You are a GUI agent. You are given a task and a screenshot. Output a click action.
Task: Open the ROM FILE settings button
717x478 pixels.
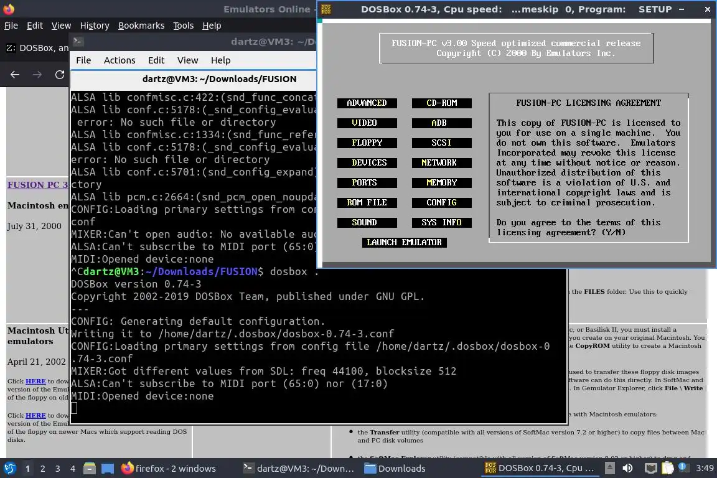tap(367, 203)
